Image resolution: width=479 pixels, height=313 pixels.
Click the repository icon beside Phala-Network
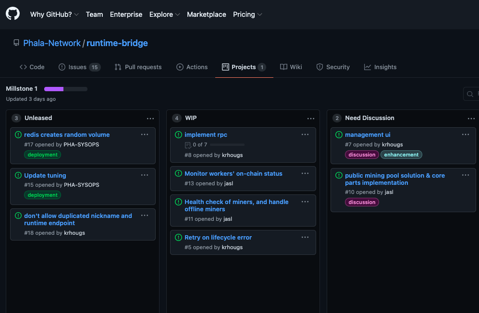click(x=16, y=43)
